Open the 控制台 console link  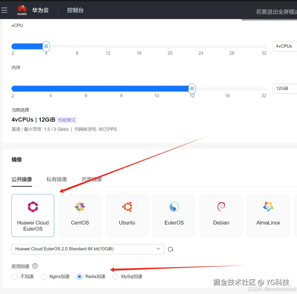pos(75,10)
